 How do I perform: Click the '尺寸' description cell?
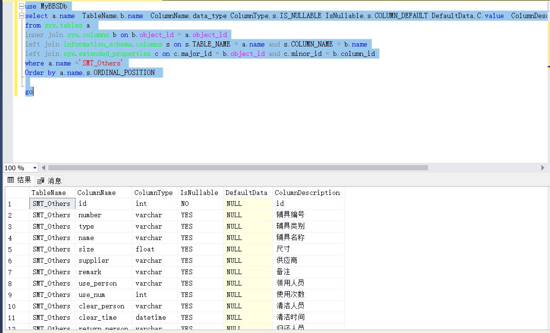(308, 249)
